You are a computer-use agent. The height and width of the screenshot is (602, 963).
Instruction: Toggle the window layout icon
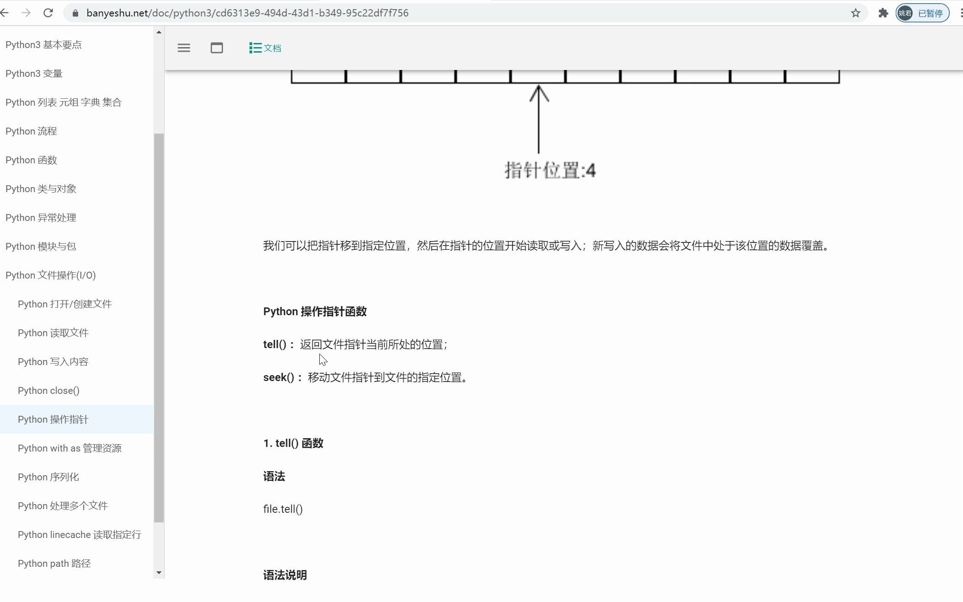click(216, 48)
